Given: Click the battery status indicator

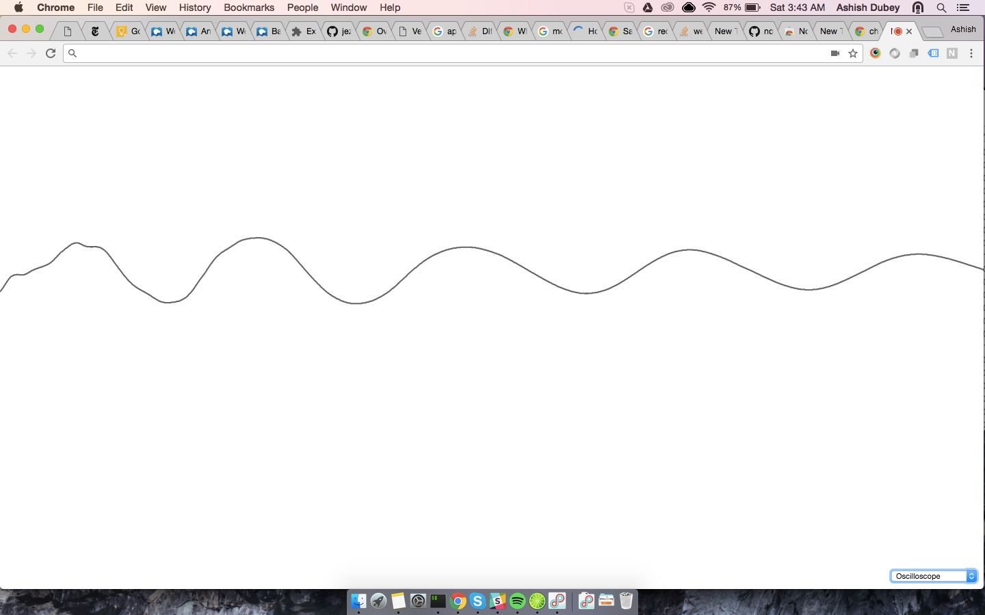Looking at the screenshot, I should point(742,8).
